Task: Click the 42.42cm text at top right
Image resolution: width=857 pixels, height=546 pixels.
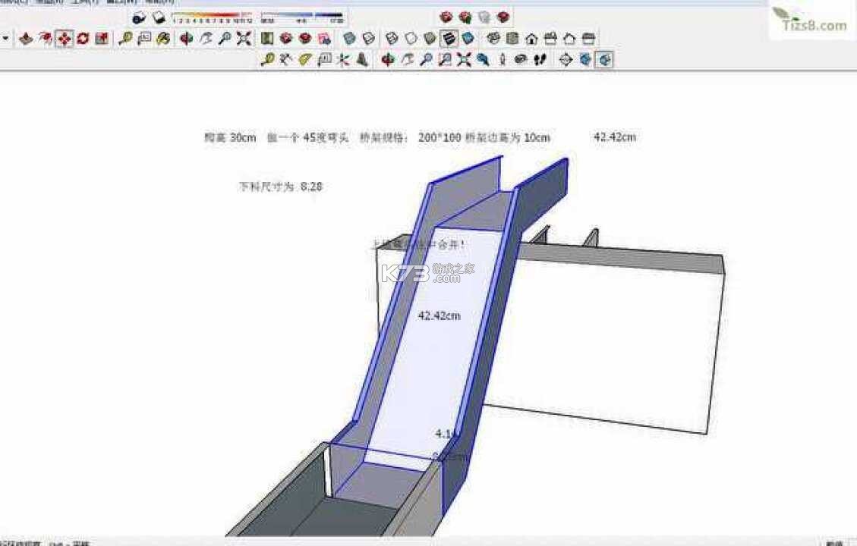Action: pos(615,137)
